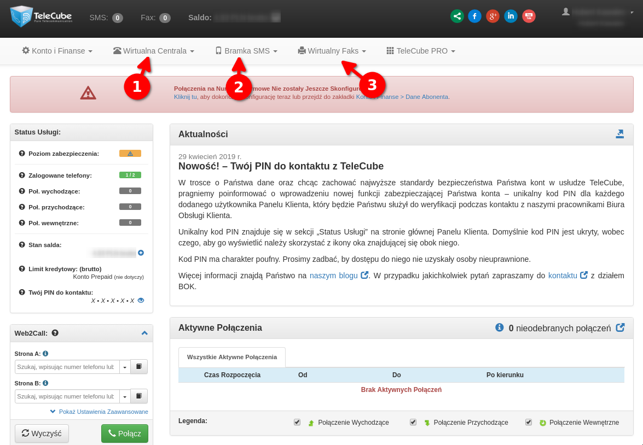Click the export icon in Aktualności header
The width and height of the screenshot is (643, 445).
click(x=619, y=134)
